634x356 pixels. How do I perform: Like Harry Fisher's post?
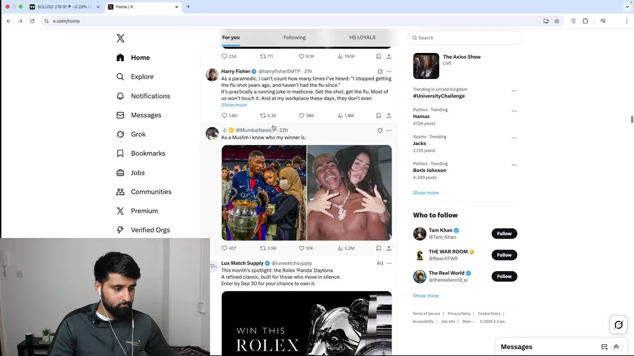(x=307, y=116)
